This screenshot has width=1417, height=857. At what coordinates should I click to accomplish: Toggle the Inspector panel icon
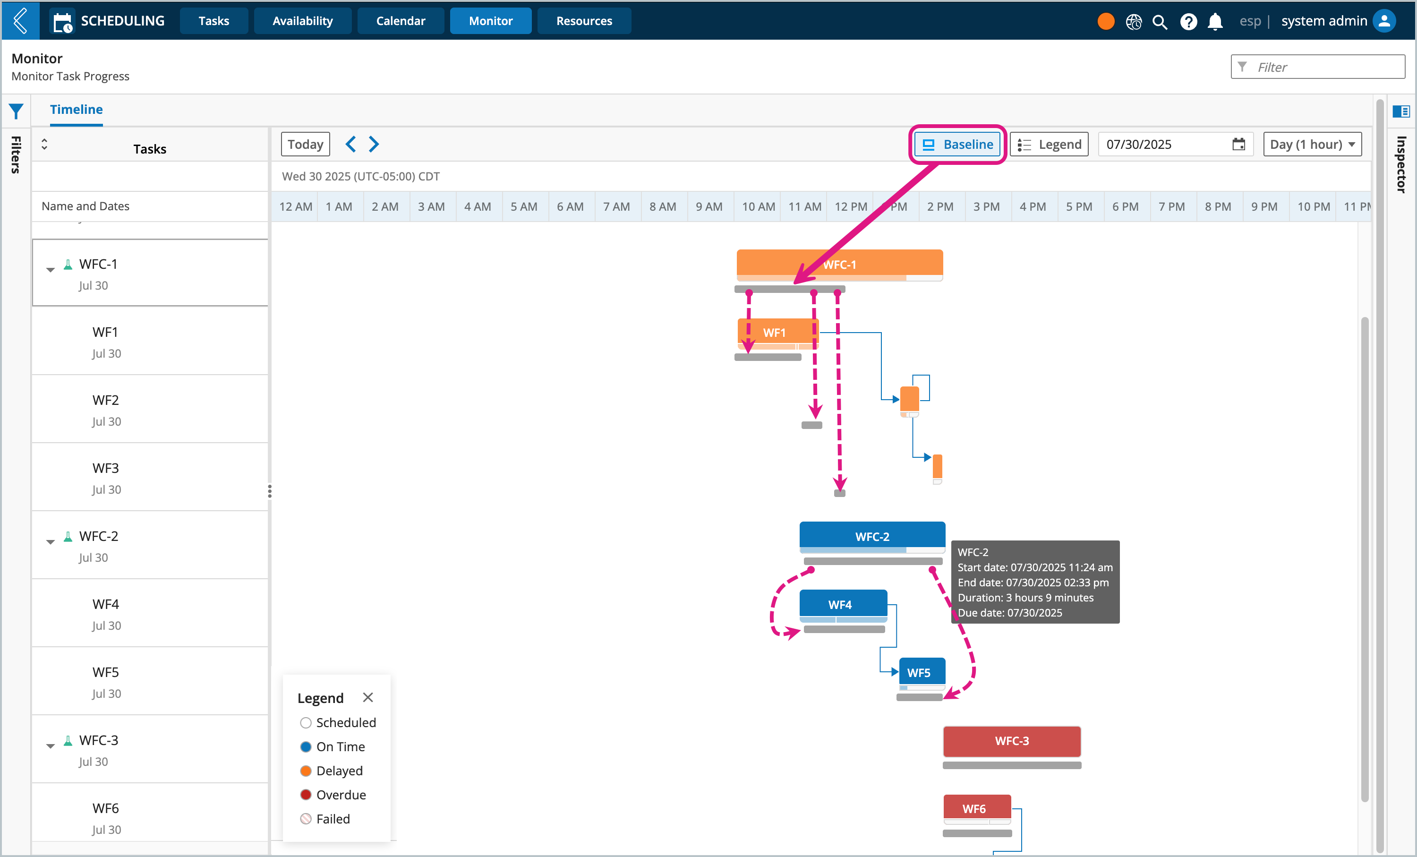point(1400,111)
